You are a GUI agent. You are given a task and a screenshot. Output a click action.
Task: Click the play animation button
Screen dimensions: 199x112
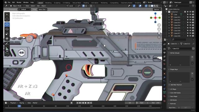pos(86,103)
